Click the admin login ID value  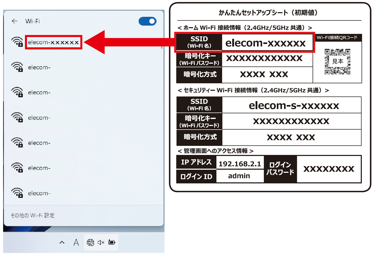coord(239,176)
